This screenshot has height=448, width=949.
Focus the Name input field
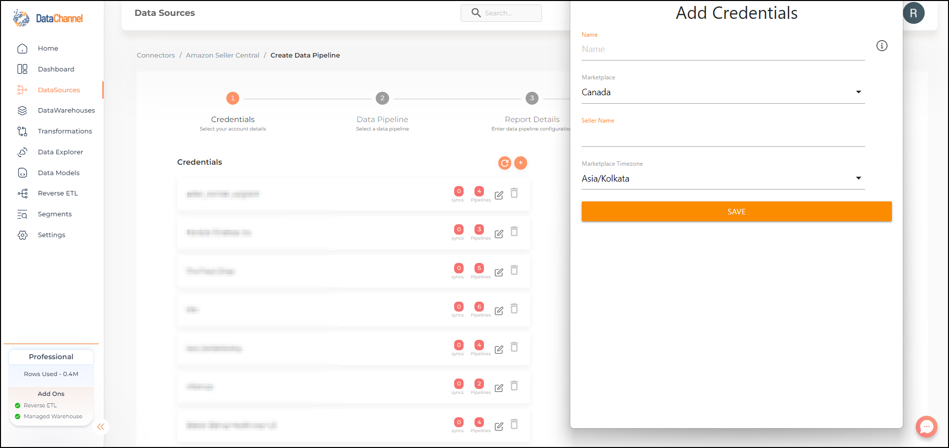(x=723, y=50)
